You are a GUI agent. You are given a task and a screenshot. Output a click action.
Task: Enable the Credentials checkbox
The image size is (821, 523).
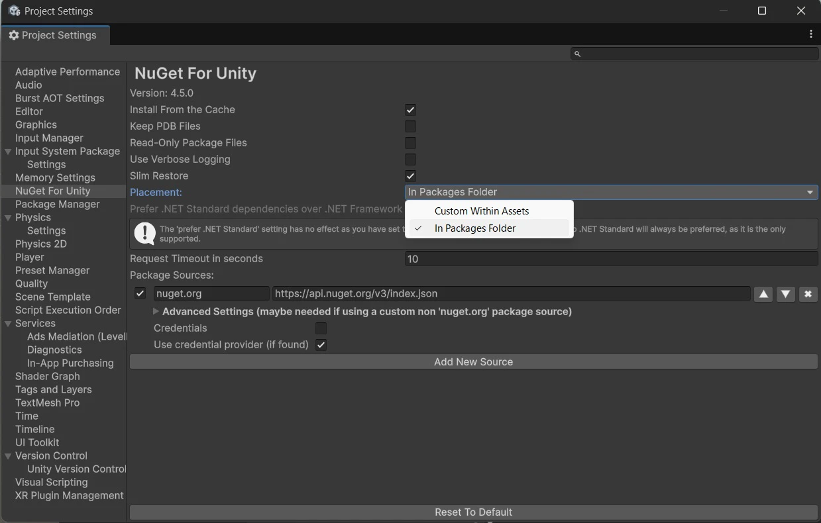pos(321,328)
